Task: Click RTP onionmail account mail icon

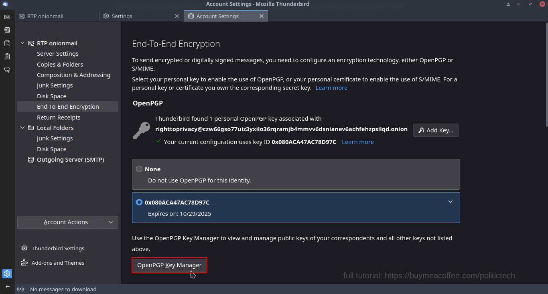Action: tap(31, 43)
